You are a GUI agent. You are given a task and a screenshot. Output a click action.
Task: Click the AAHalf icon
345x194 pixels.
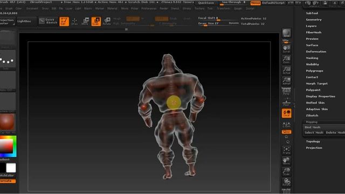point(286,81)
